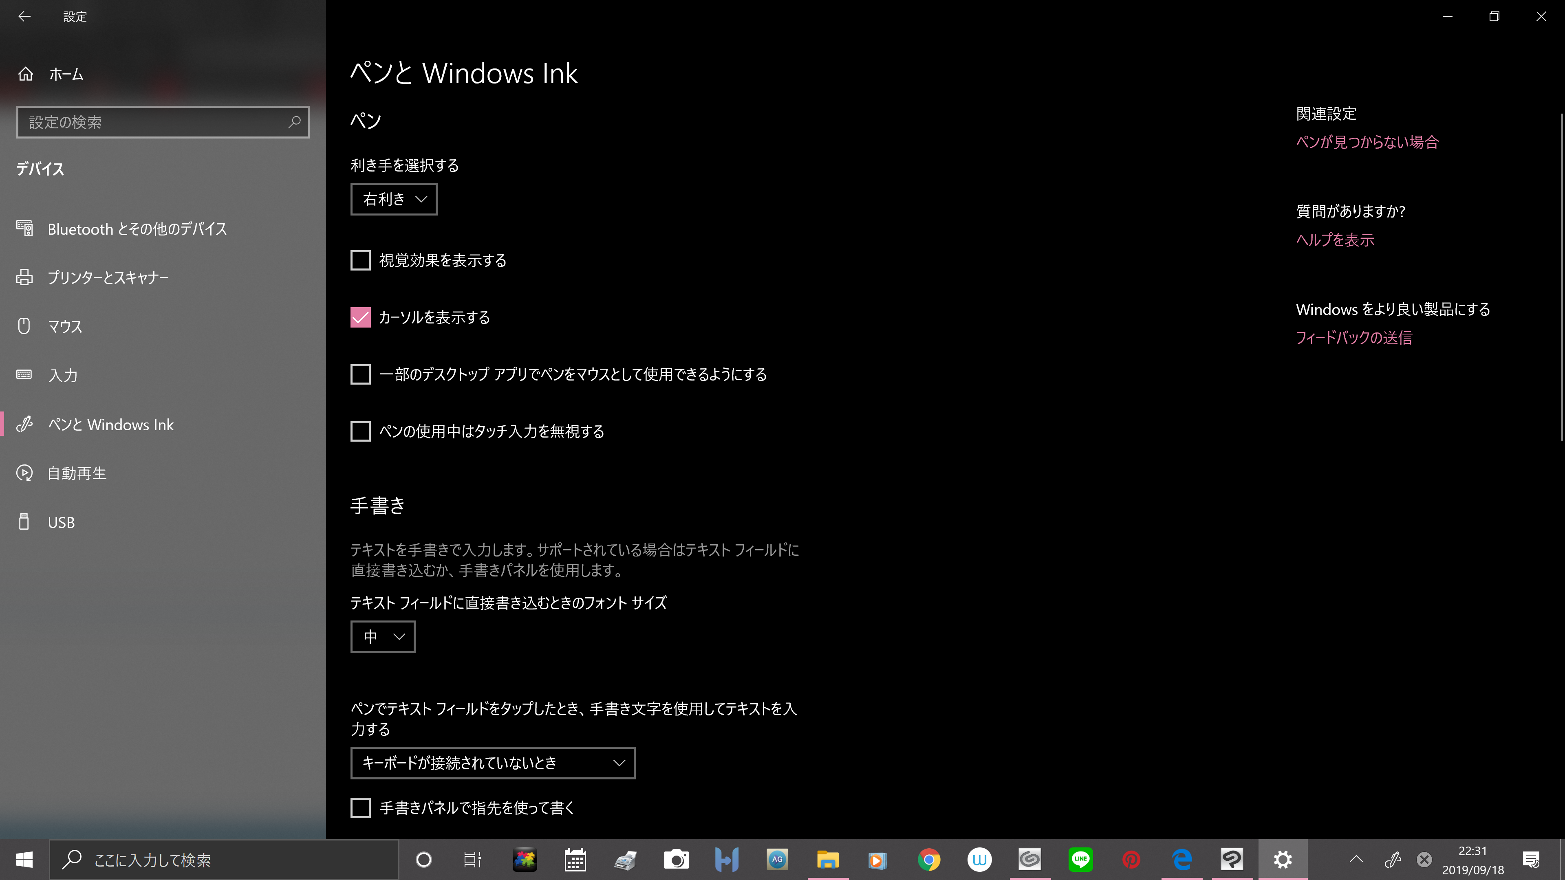Open the 右利き handedness dropdown
Viewport: 1565px width, 880px height.
(394, 199)
